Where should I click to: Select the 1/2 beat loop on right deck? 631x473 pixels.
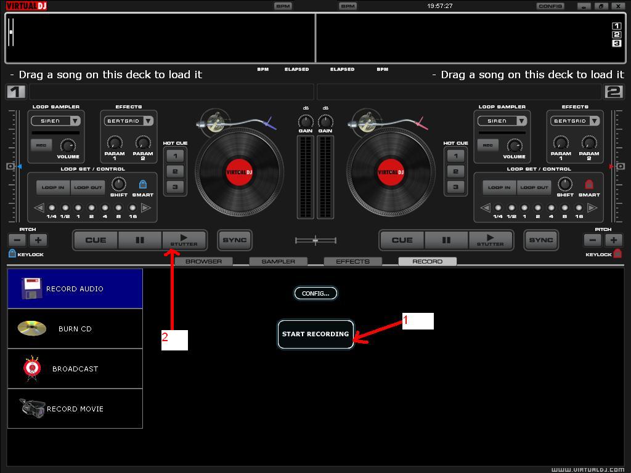[511, 208]
